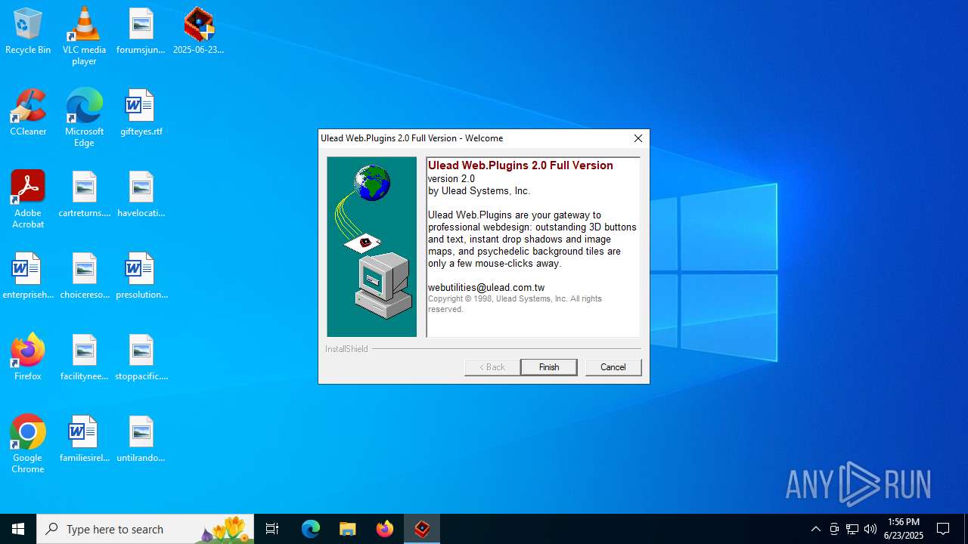Select the presolution... Word document icon
Viewport: 968px width, 544px height.
click(141, 277)
